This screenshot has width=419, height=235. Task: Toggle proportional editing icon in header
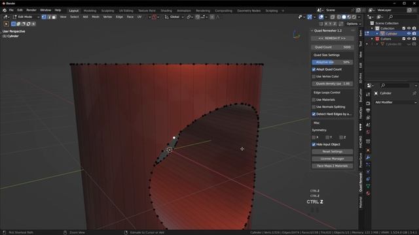[x=212, y=17]
